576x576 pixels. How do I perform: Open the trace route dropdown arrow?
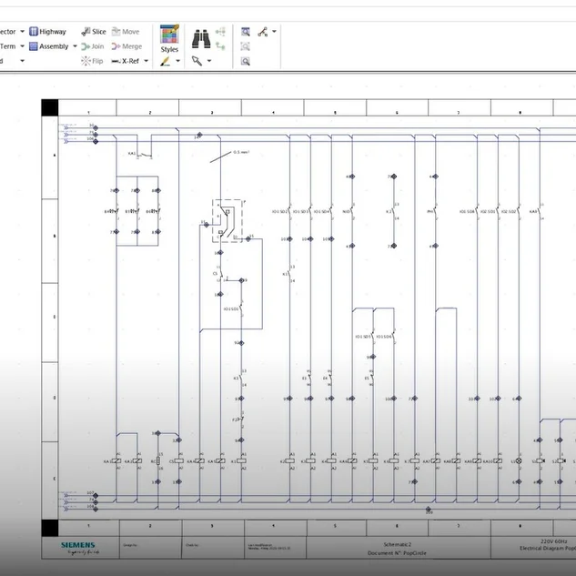coord(274,32)
